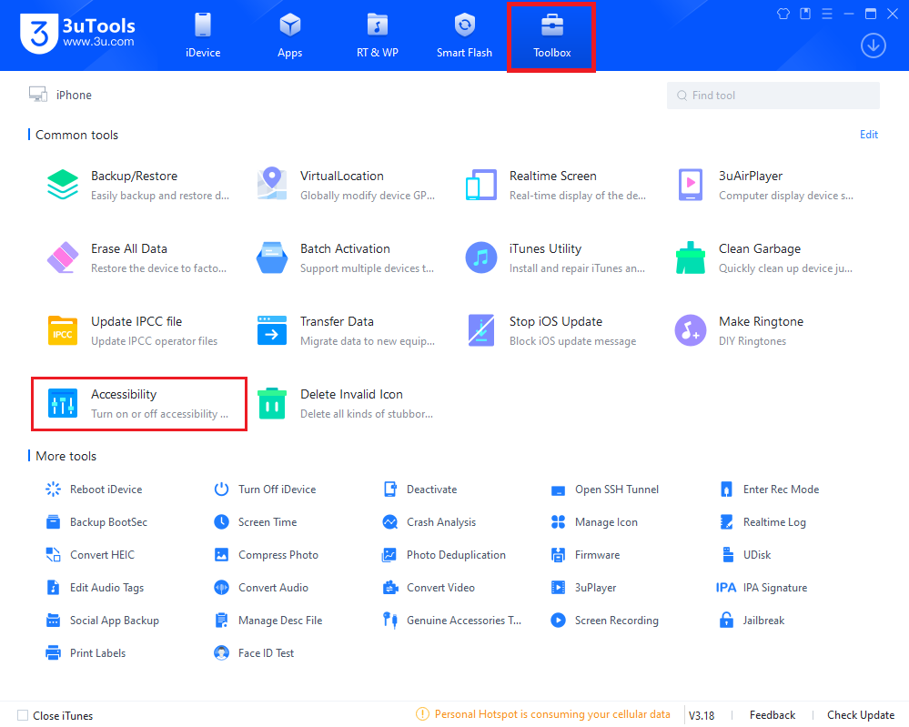909x727 pixels.
Task: Open Backup BootSec tool
Action: (96, 521)
